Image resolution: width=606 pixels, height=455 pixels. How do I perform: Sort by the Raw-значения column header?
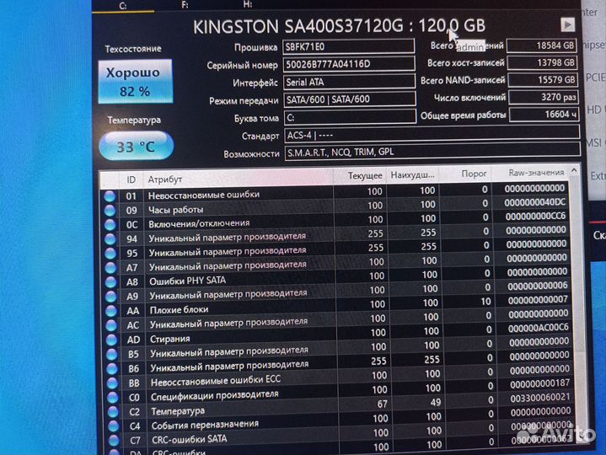coord(530,173)
